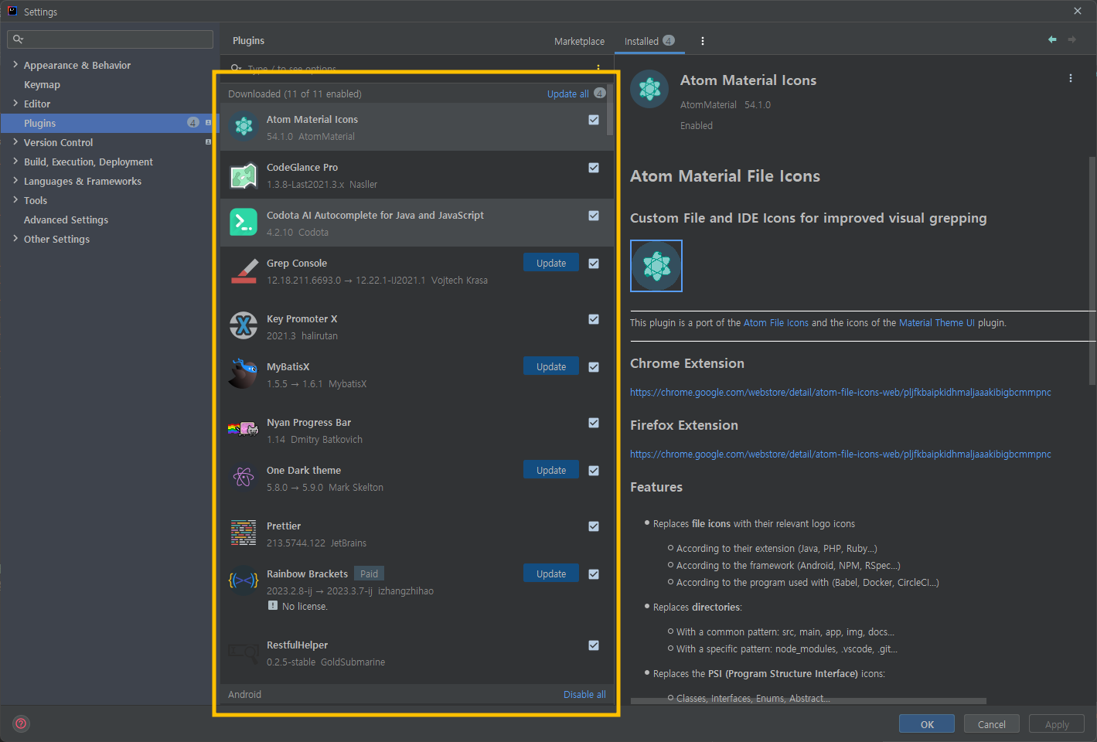This screenshot has width=1097, height=742.
Task: Expand the Editor settings node
Action: [x=15, y=104]
